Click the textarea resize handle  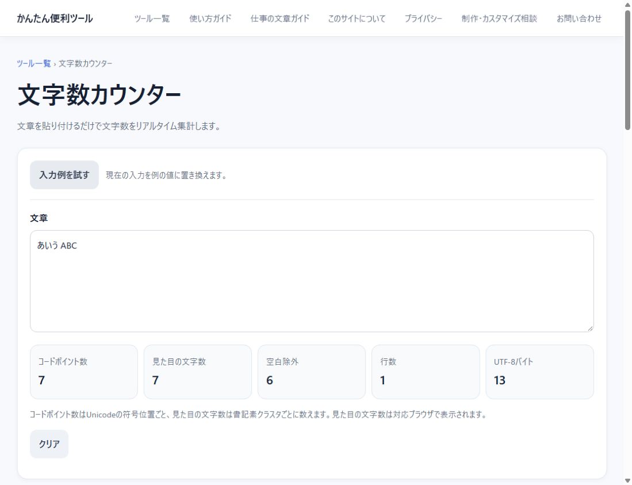[590, 328]
